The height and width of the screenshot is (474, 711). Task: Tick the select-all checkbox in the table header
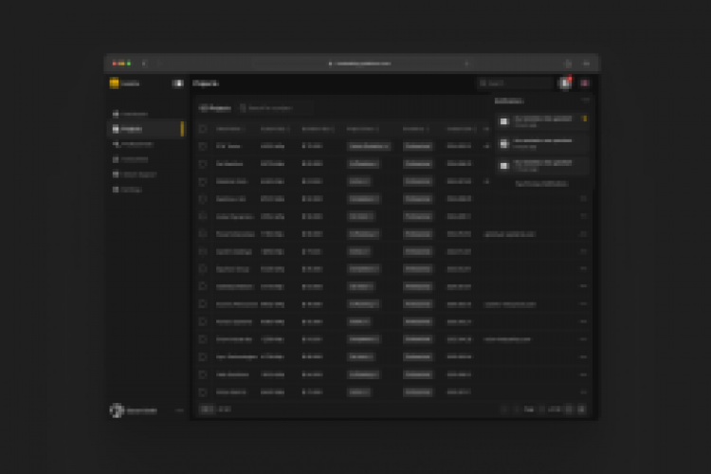pyautogui.click(x=203, y=129)
